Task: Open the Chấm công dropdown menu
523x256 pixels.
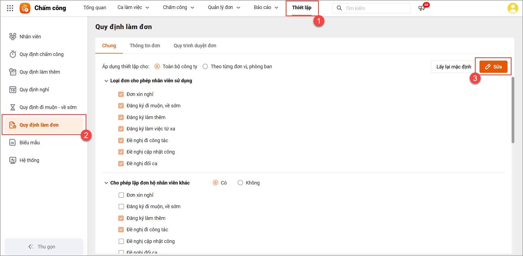Action: (x=178, y=7)
